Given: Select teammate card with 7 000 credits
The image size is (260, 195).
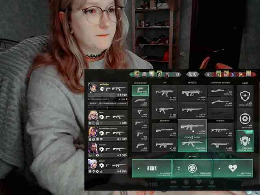Looking at the screenshot, I should pos(107,150).
